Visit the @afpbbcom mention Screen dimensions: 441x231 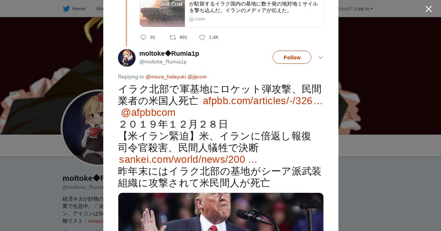point(148,113)
